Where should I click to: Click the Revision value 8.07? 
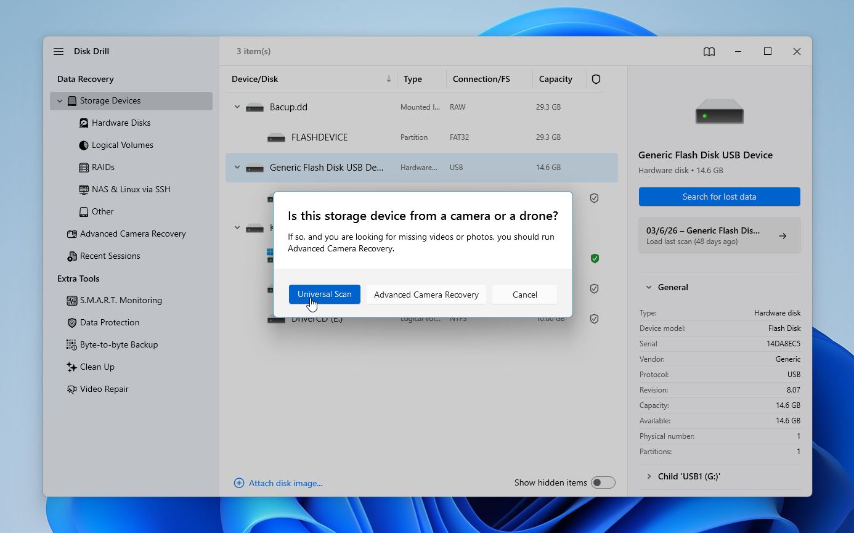793,390
